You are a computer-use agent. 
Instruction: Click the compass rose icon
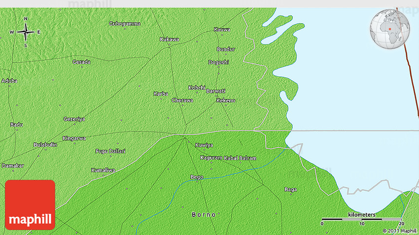pos(26,32)
